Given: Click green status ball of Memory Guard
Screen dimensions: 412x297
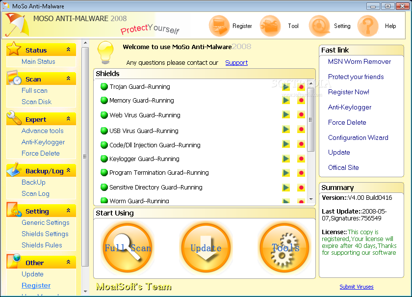Looking at the screenshot, I should [x=104, y=100].
